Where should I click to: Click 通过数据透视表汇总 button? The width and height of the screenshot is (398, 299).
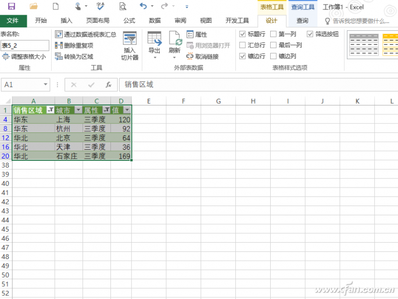click(85, 34)
